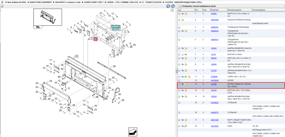The width and height of the screenshot is (285, 137).
Task: Click blue arrow icon for part 412365
Action: tap(182, 84)
